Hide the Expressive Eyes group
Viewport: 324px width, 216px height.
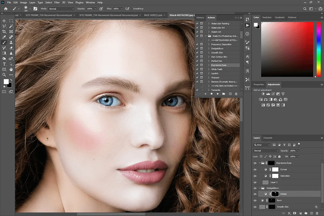click(255, 163)
